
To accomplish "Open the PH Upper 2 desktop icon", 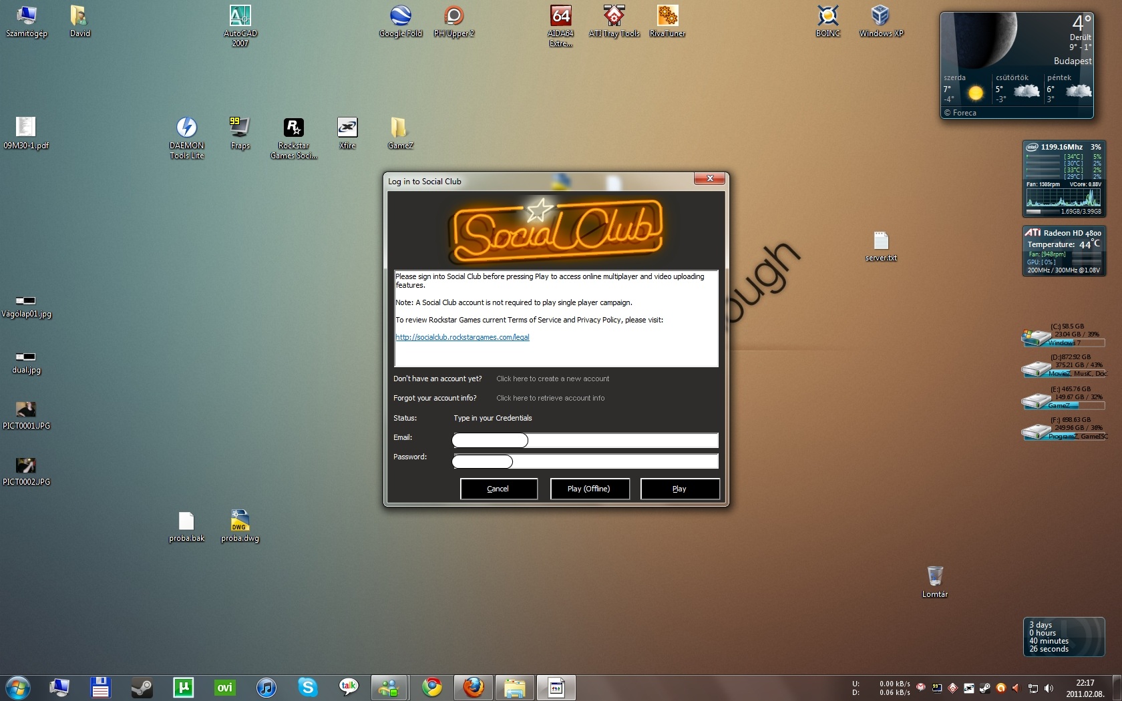I will 453,21.
